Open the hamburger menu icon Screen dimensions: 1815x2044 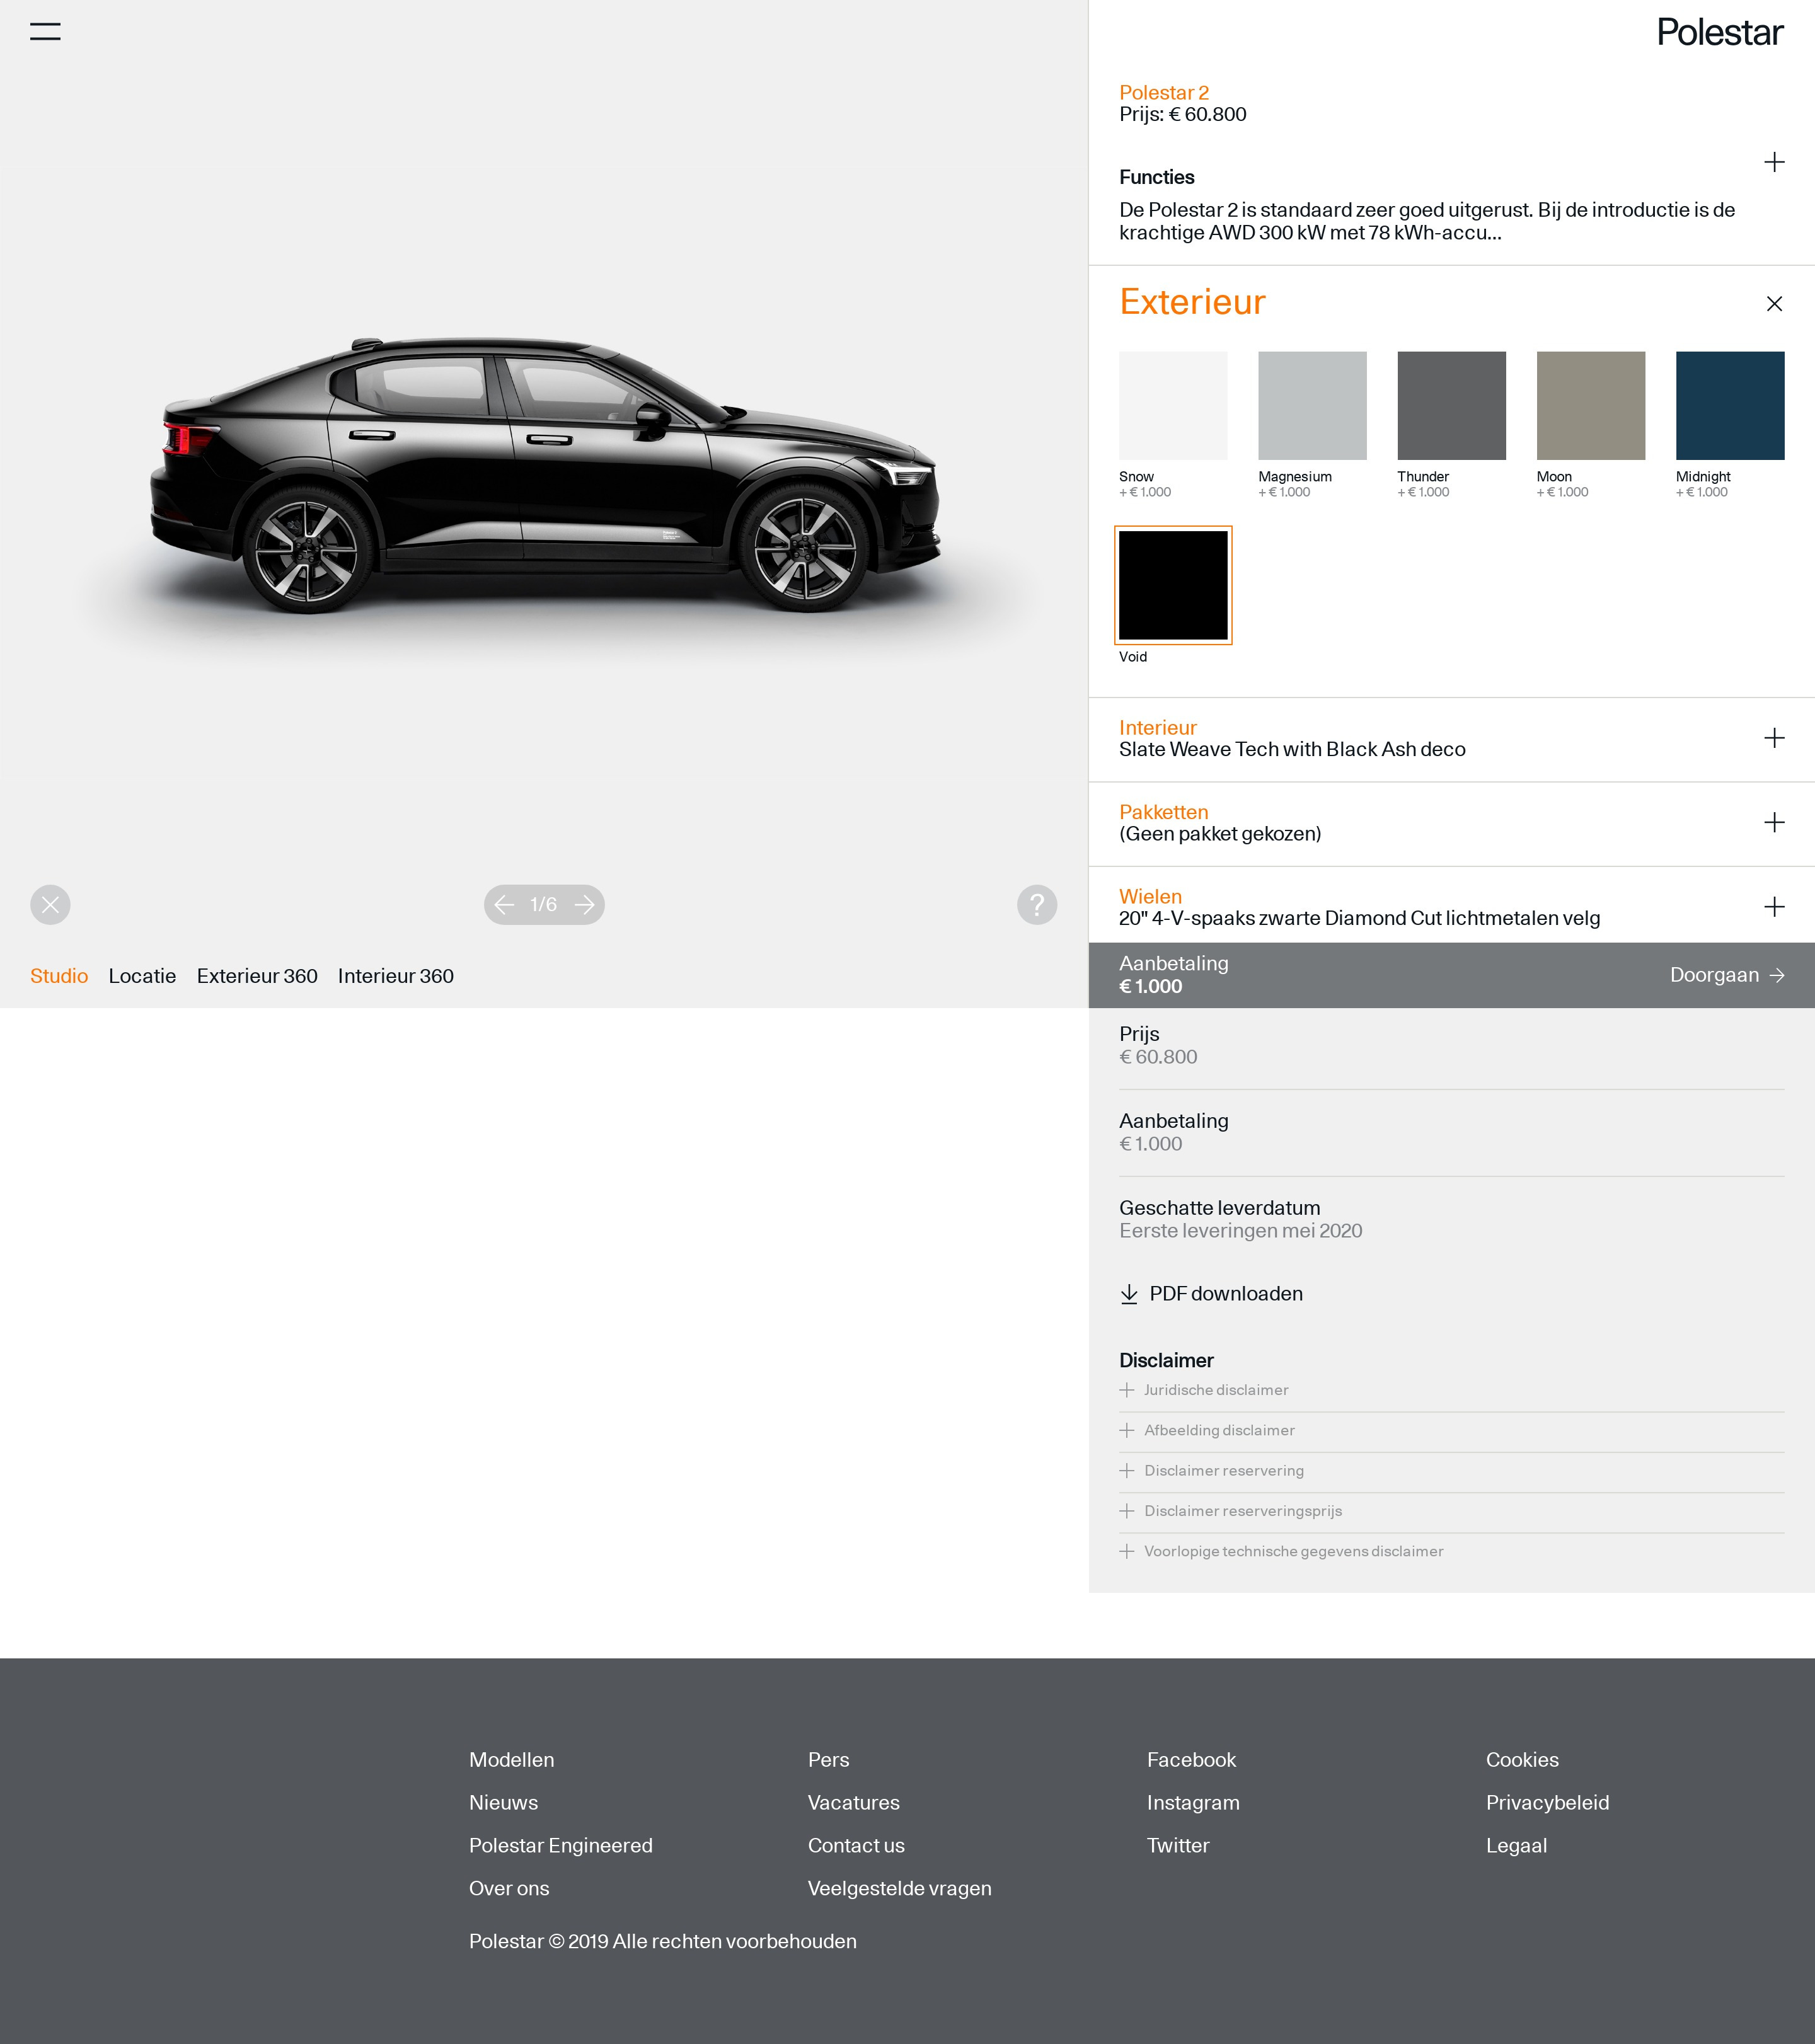point(45,31)
